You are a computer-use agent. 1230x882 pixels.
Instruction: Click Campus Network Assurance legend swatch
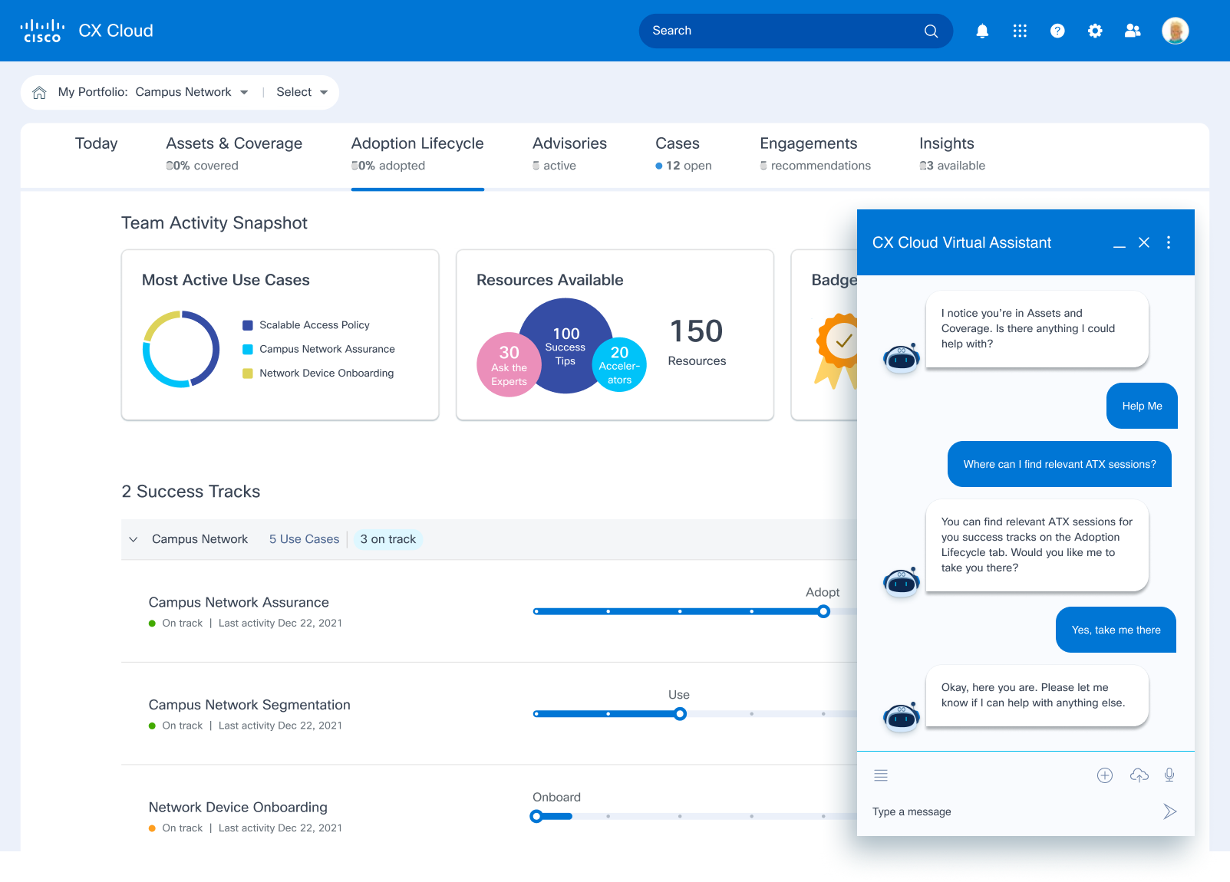[x=248, y=350]
